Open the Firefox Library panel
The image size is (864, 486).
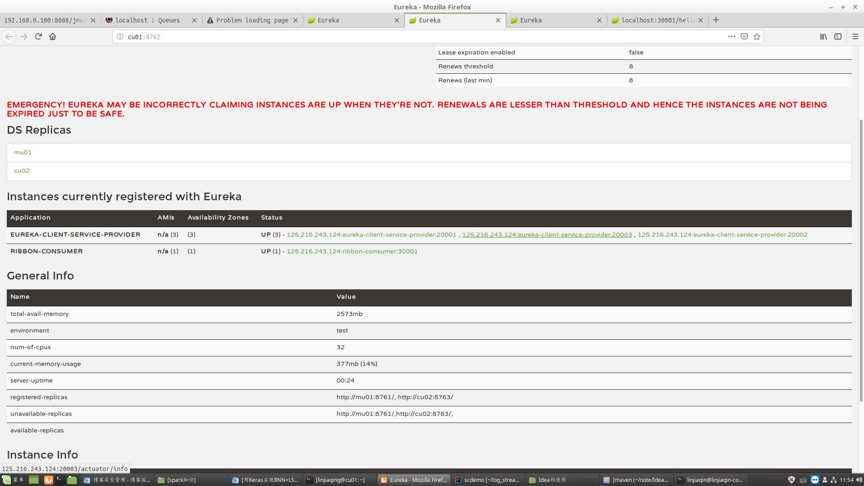coord(823,36)
